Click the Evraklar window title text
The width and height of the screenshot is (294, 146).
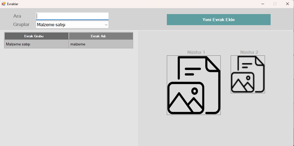(x=13, y=4)
